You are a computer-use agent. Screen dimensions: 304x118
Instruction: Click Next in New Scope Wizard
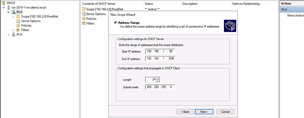(204, 112)
